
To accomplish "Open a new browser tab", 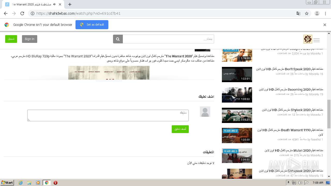I will coord(70,4).
